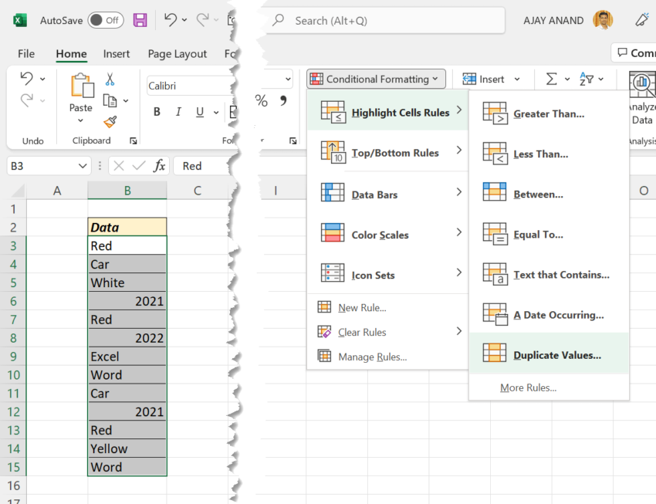
Task: Open the Name Box dropdown
Action: (x=81, y=165)
